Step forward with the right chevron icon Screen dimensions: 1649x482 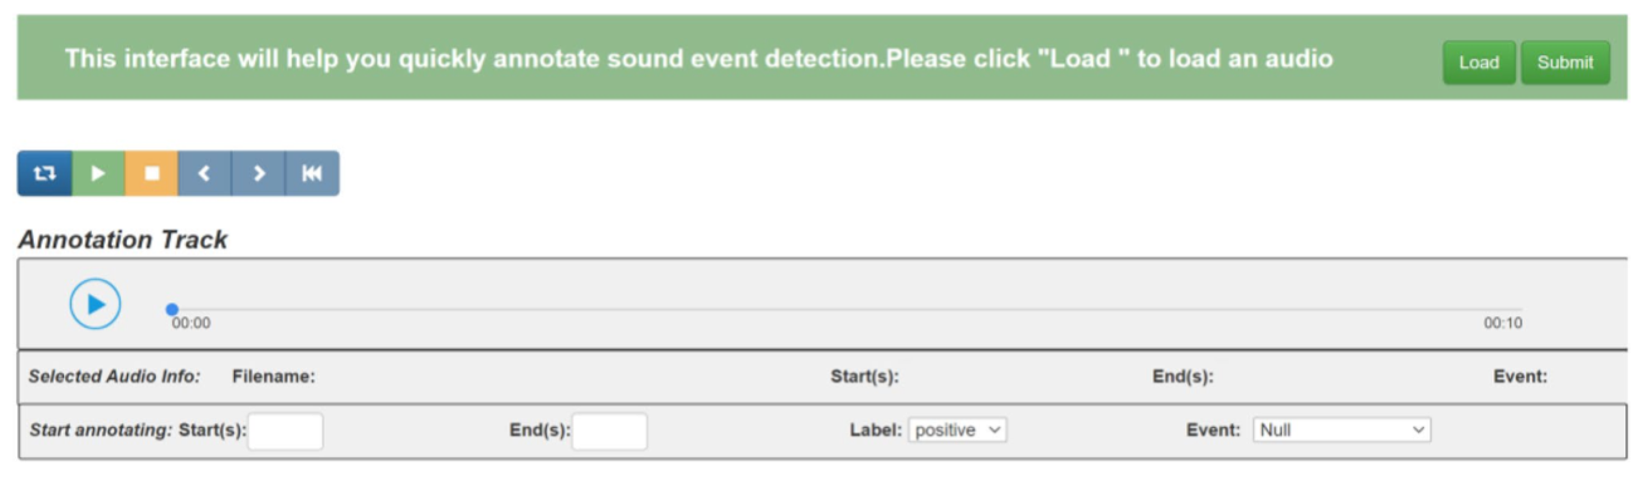(259, 173)
